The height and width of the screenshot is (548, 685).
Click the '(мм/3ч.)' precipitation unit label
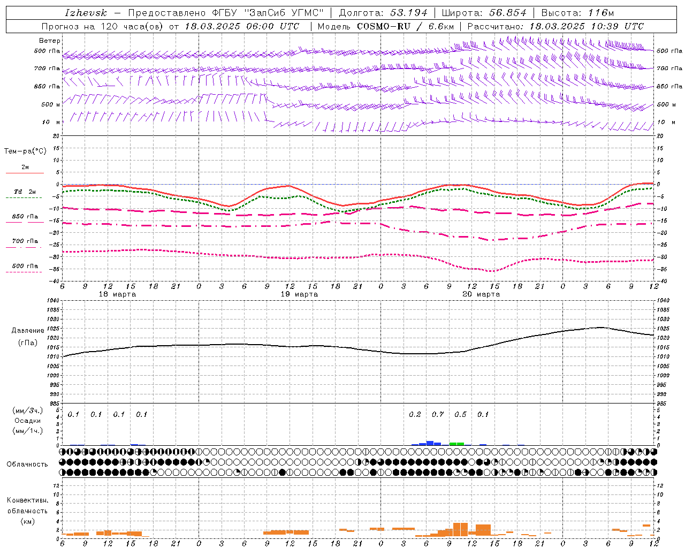(27, 410)
